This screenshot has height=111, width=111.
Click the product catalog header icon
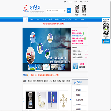tap(75, 83)
